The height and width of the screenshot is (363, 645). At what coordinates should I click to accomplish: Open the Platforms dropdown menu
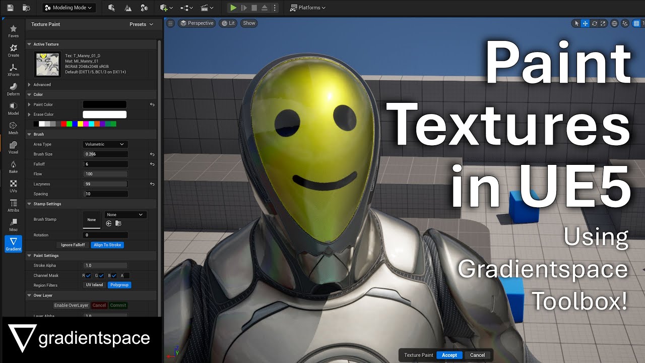point(308,8)
